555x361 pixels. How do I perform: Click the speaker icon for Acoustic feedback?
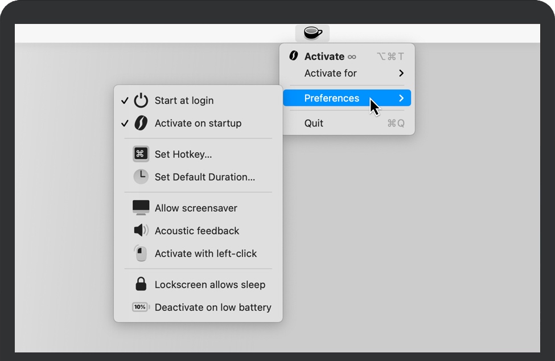pyautogui.click(x=141, y=231)
